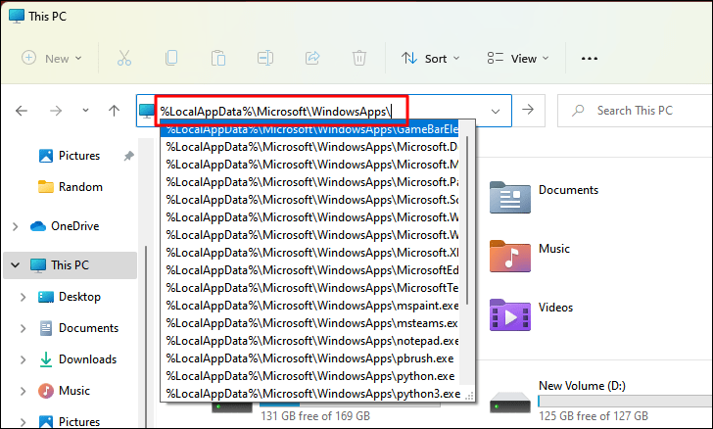Unpin Pictures using the pin icon
This screenshot has height=429, width=713.
(128, 156)
